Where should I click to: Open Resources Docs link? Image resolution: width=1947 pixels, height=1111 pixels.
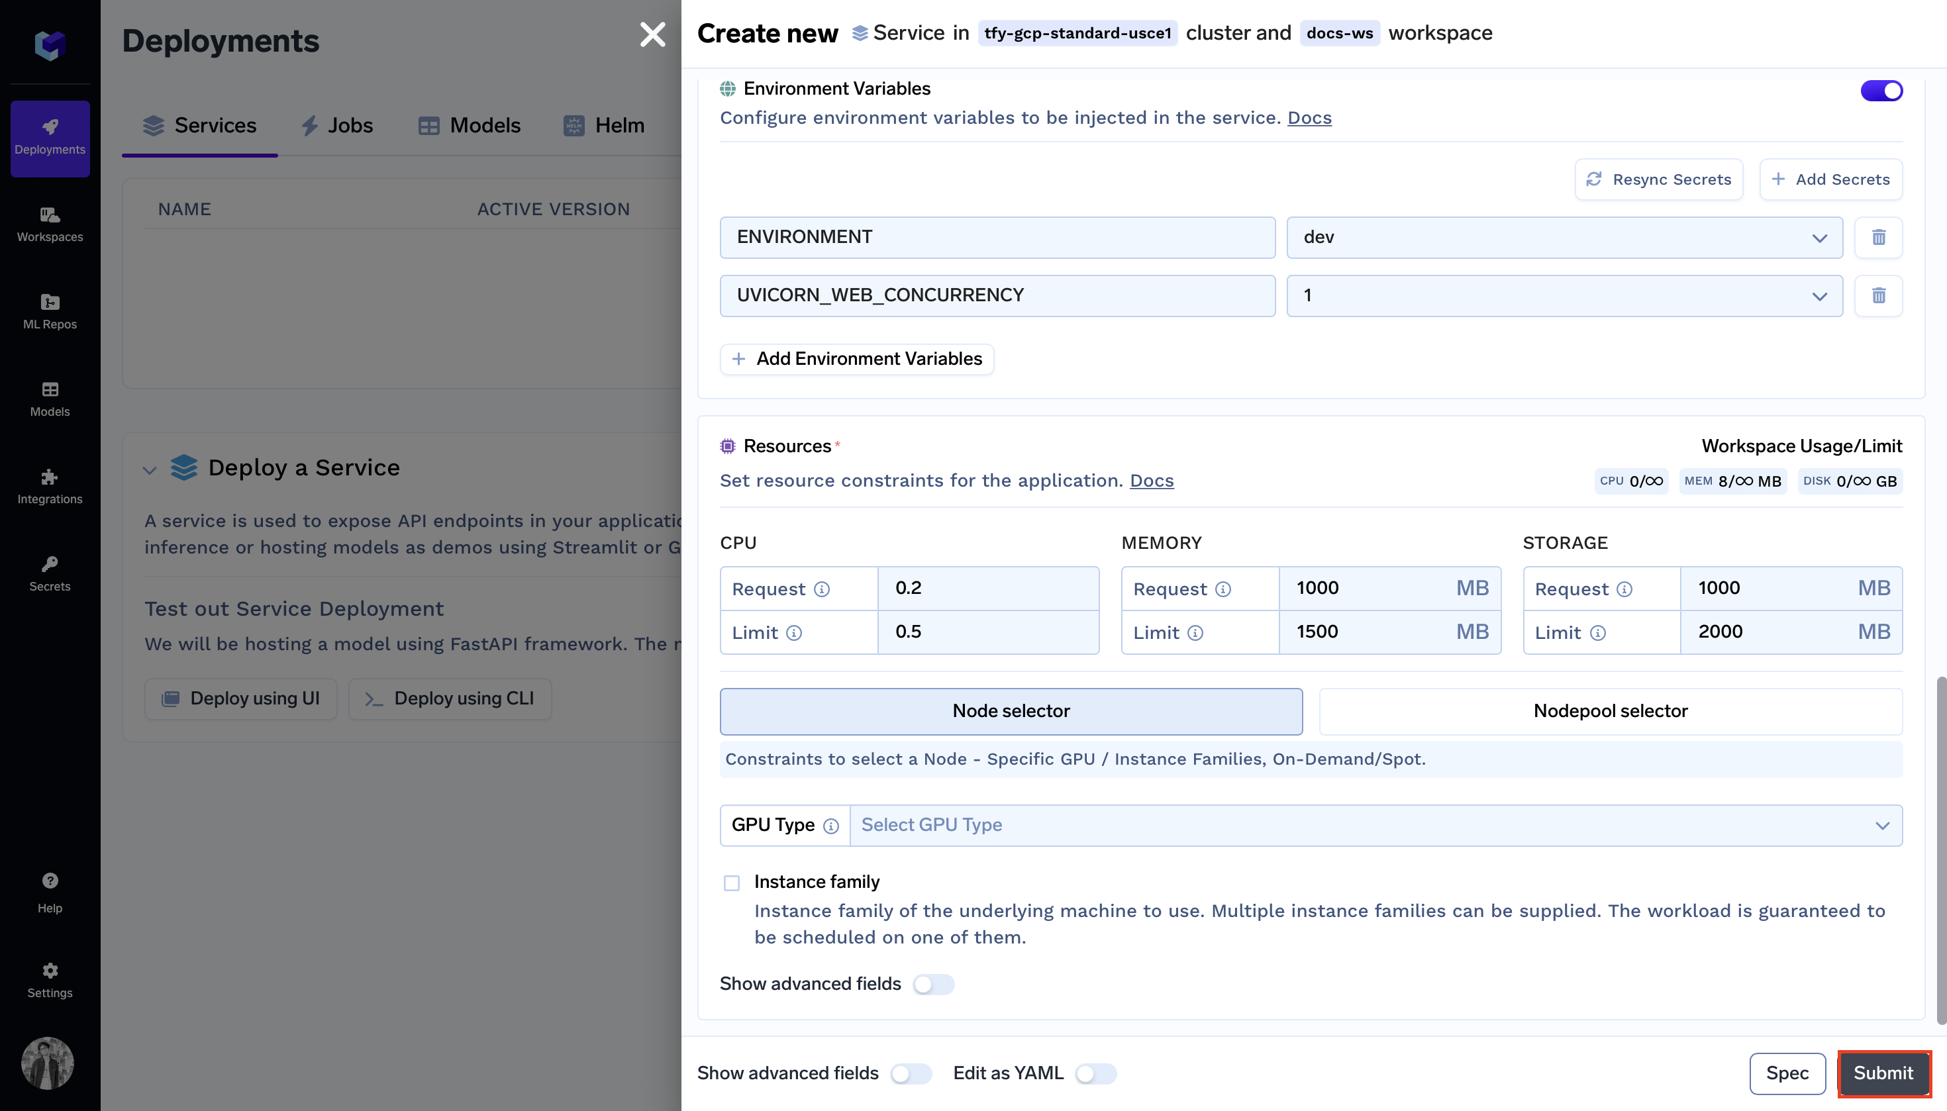pyautogui.click(x=1151, y=480)
